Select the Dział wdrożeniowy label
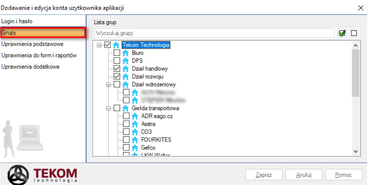369x185 pixels. pos(154,84)
